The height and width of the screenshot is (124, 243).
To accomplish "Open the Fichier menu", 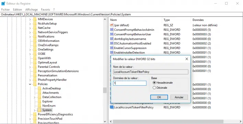I will click(5, 10).
